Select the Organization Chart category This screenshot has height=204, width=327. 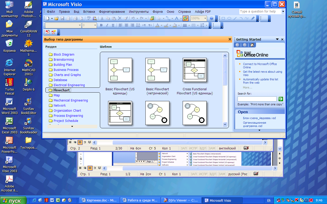(x=67, y=110)
